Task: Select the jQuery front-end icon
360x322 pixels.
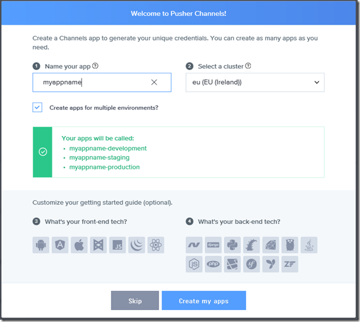Action: (136, 245)
